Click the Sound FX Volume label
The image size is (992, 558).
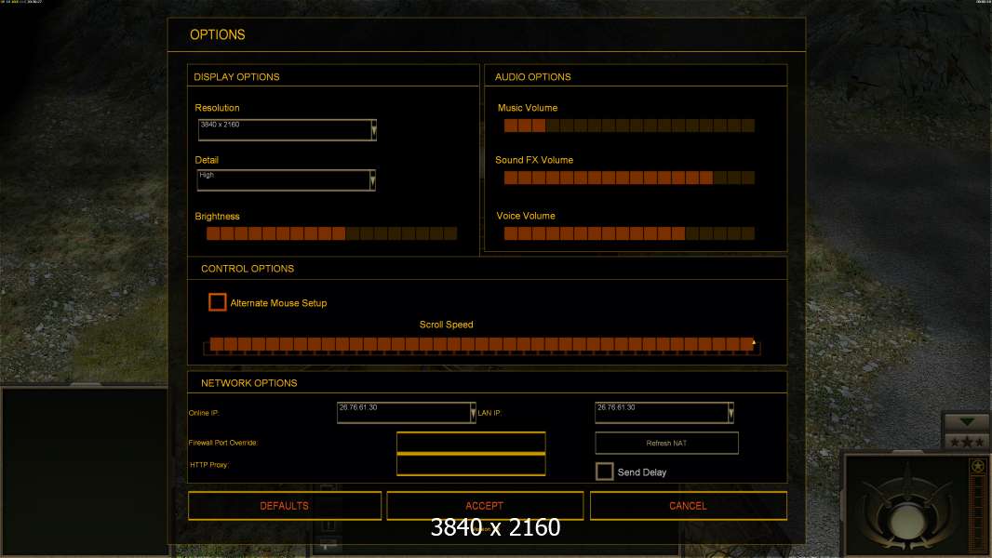[x=534, y=160]
